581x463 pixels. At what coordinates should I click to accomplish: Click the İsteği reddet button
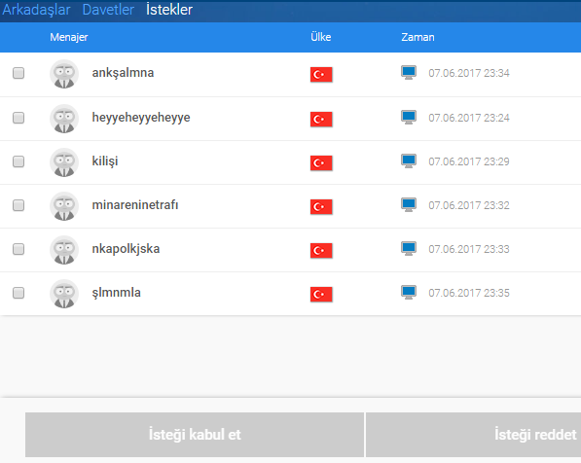tap(474, 435)
